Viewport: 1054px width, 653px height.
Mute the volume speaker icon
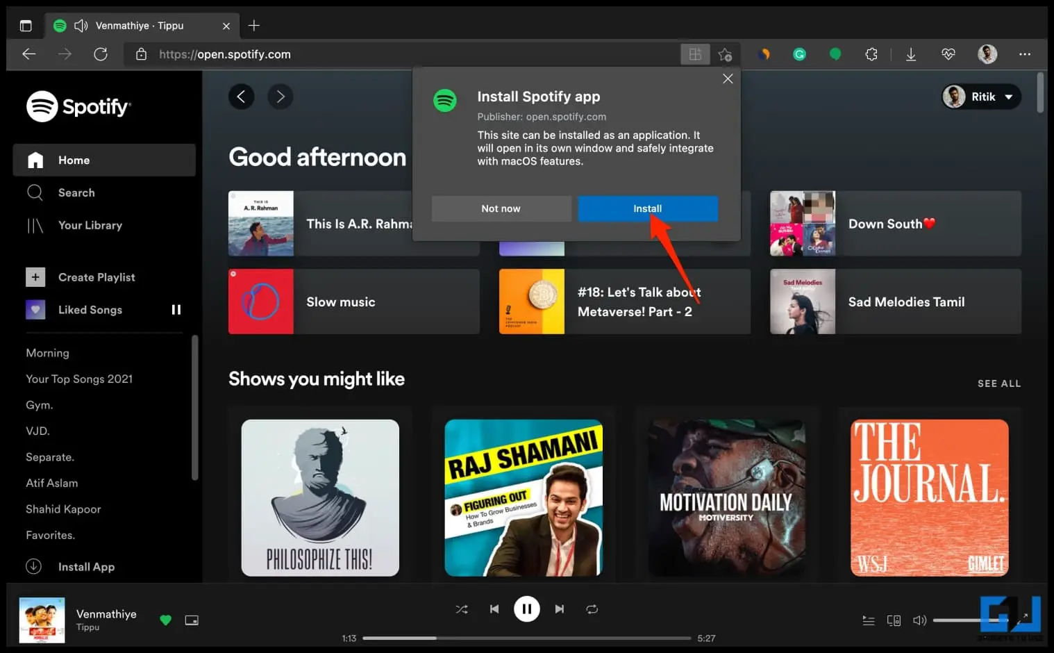[920, 620]
